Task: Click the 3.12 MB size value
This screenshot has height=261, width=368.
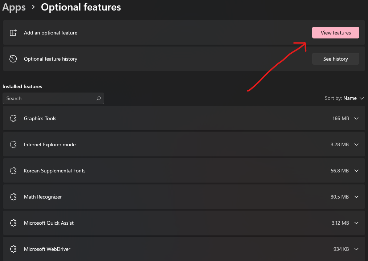Action: coord(340,223)
